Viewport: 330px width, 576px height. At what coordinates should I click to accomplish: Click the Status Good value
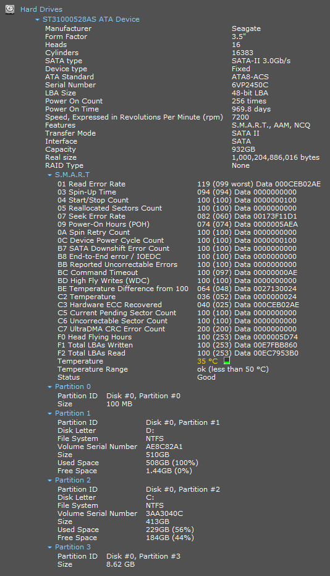point(206,377)
